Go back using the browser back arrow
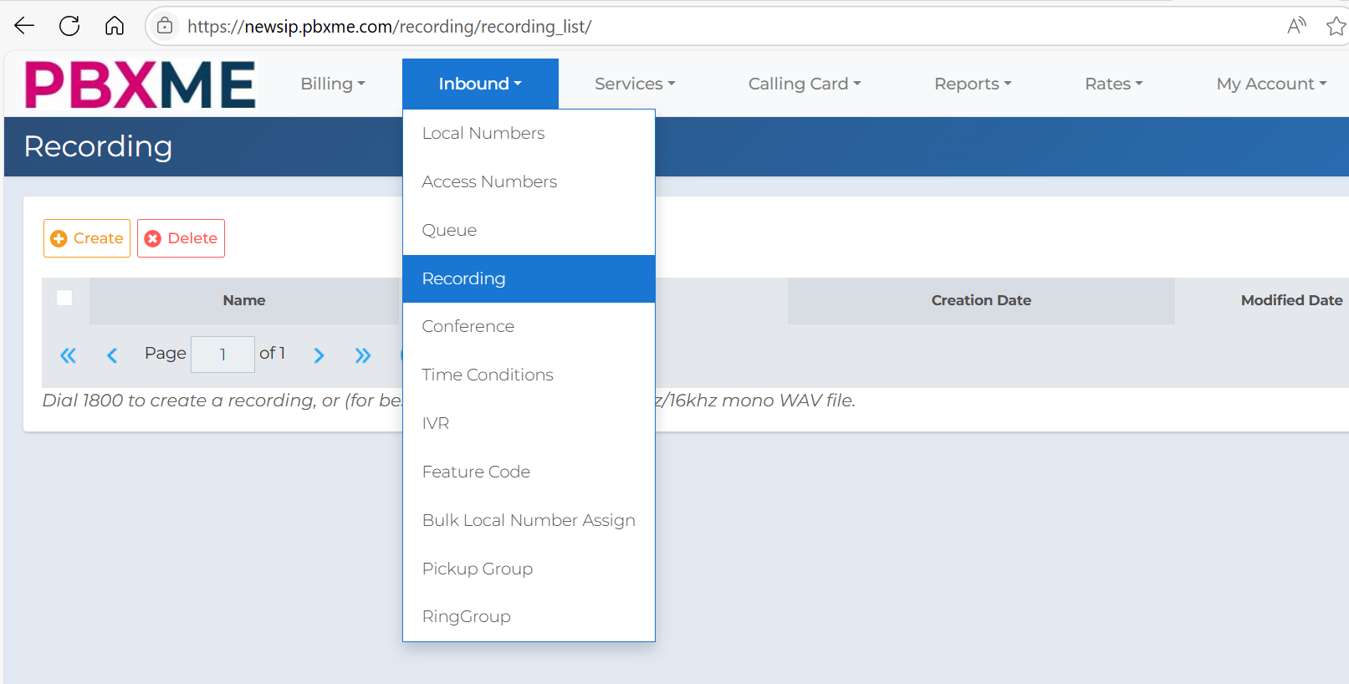The image size is (1349, 684). [x=24, y=26]
